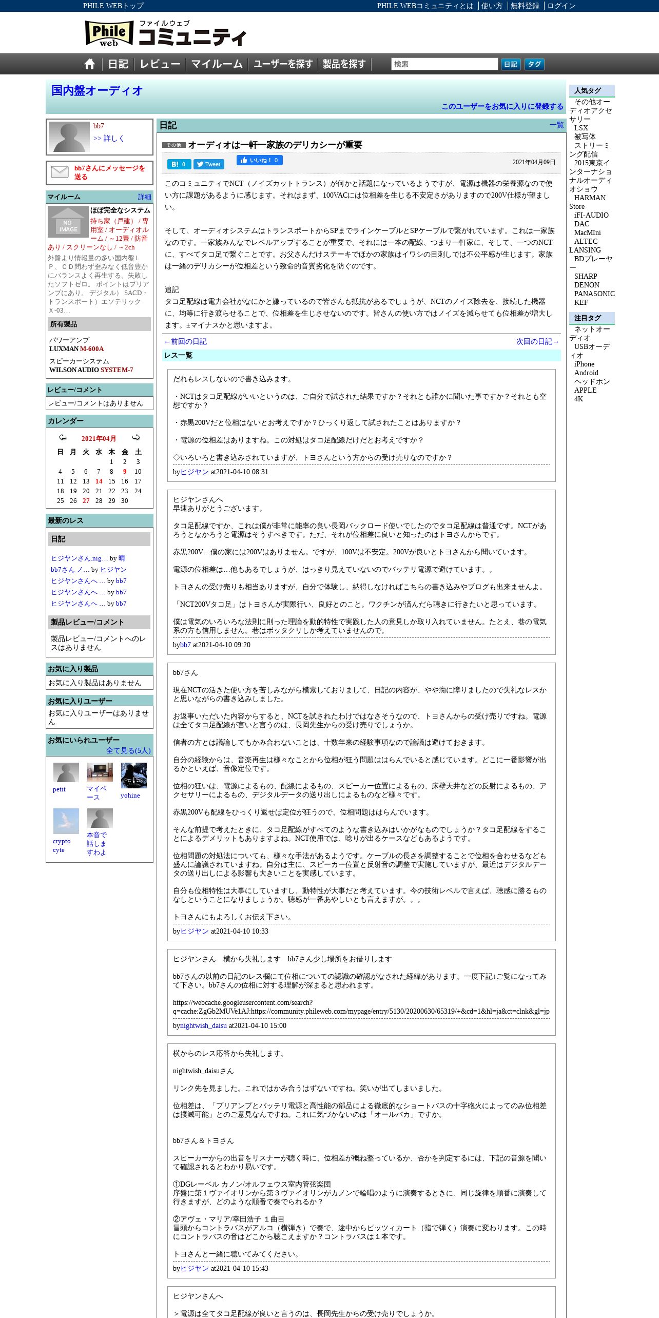Viewport: 659px width, 1318px height.
Task: Search diaries with the 日記 button
Action: 511,64
